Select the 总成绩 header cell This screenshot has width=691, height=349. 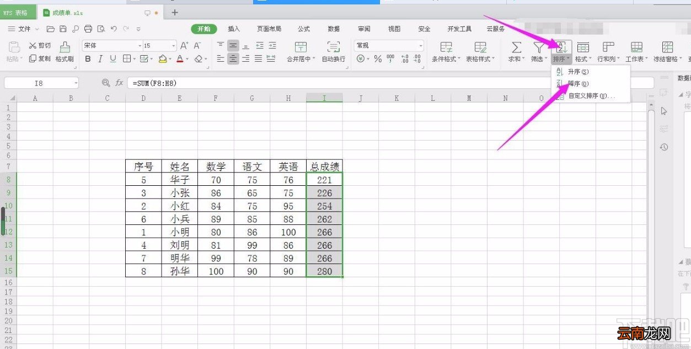tap(325, 167)
